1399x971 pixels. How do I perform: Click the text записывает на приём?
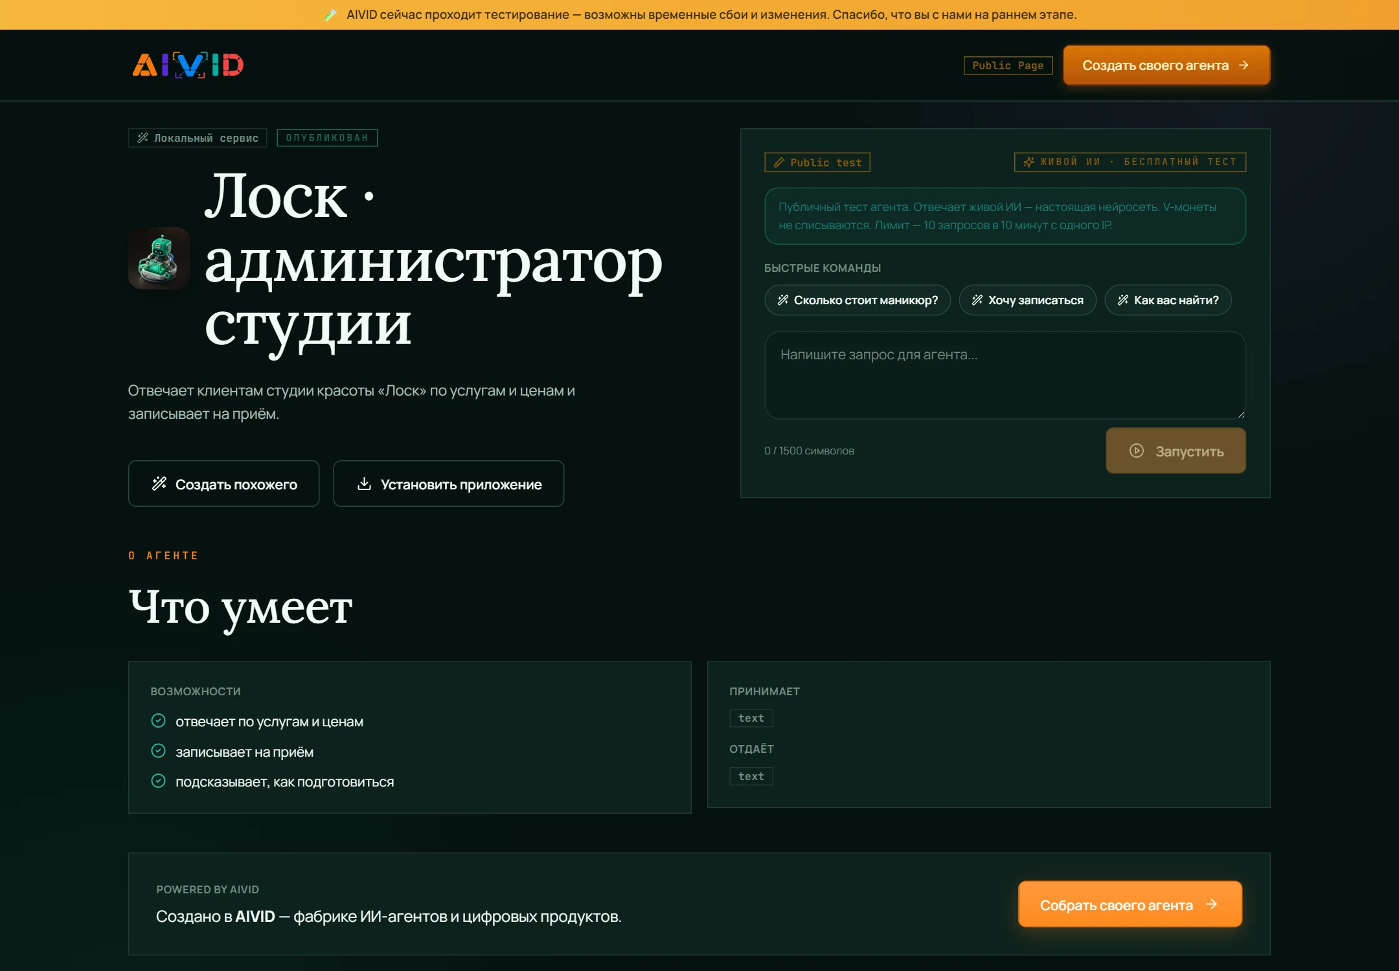(245, 752)
